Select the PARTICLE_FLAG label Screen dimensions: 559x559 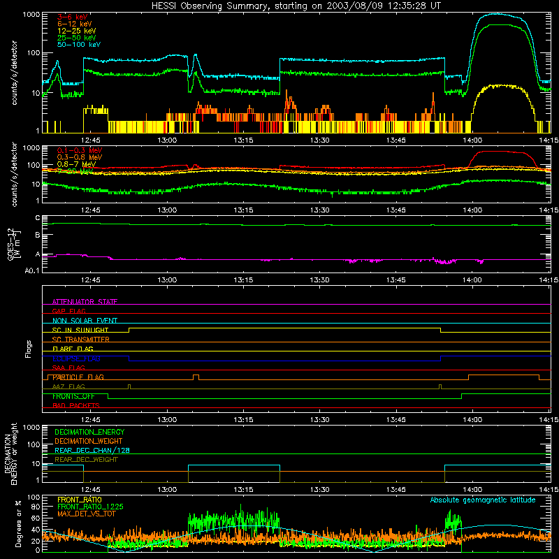[x=78, y=377]
